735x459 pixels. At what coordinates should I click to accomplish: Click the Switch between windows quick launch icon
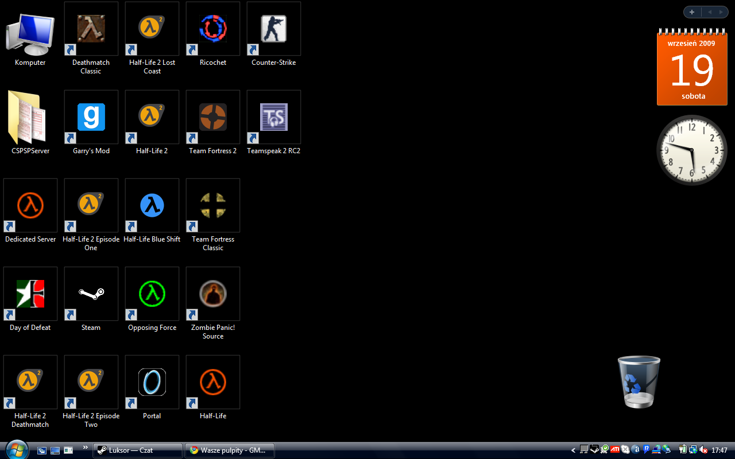(42, 450)
